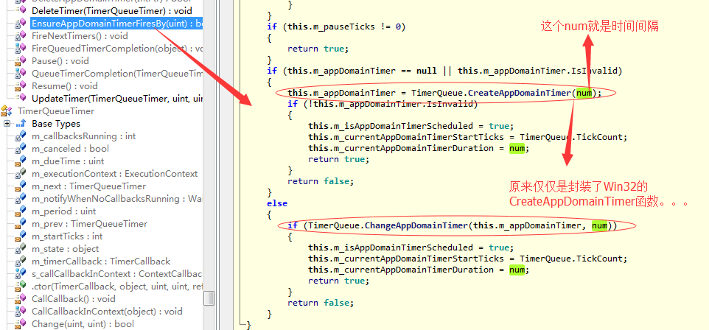Viewport: 709px width, 330px height.
Task: Click first TimerQueue.TickCount code line
Action: [468, 137]
